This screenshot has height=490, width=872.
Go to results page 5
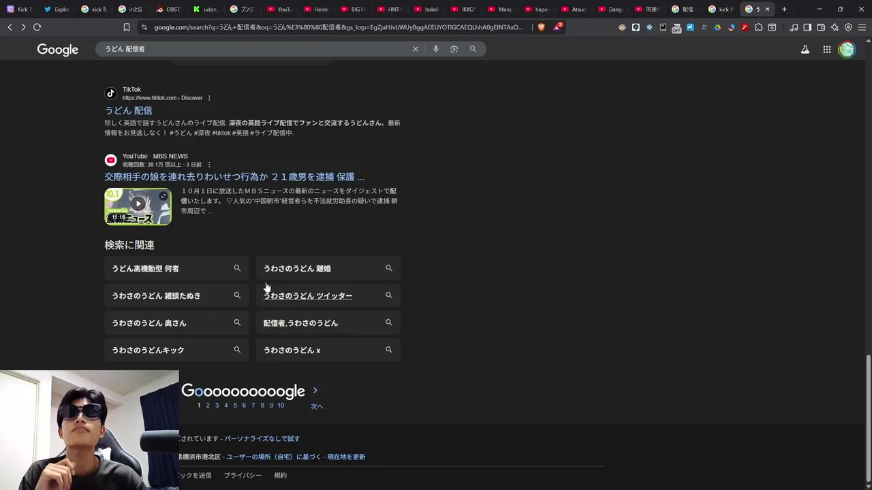click(x=235, y=406)
